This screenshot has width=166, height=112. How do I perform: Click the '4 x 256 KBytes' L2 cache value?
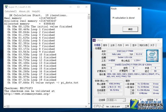point(143,90)
